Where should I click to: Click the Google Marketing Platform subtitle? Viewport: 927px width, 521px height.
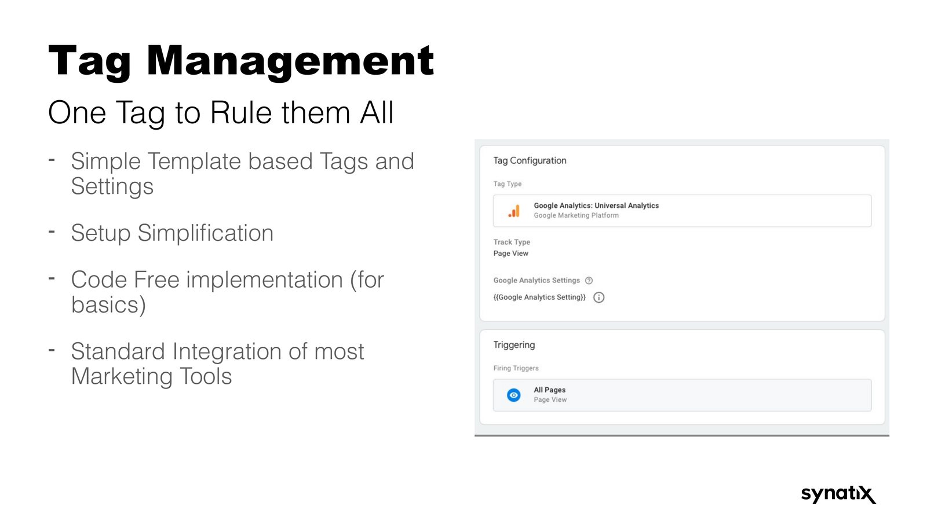coord(576,215)
